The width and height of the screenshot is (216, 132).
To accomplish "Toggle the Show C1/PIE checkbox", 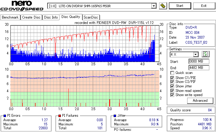I will tap(172, 78).
